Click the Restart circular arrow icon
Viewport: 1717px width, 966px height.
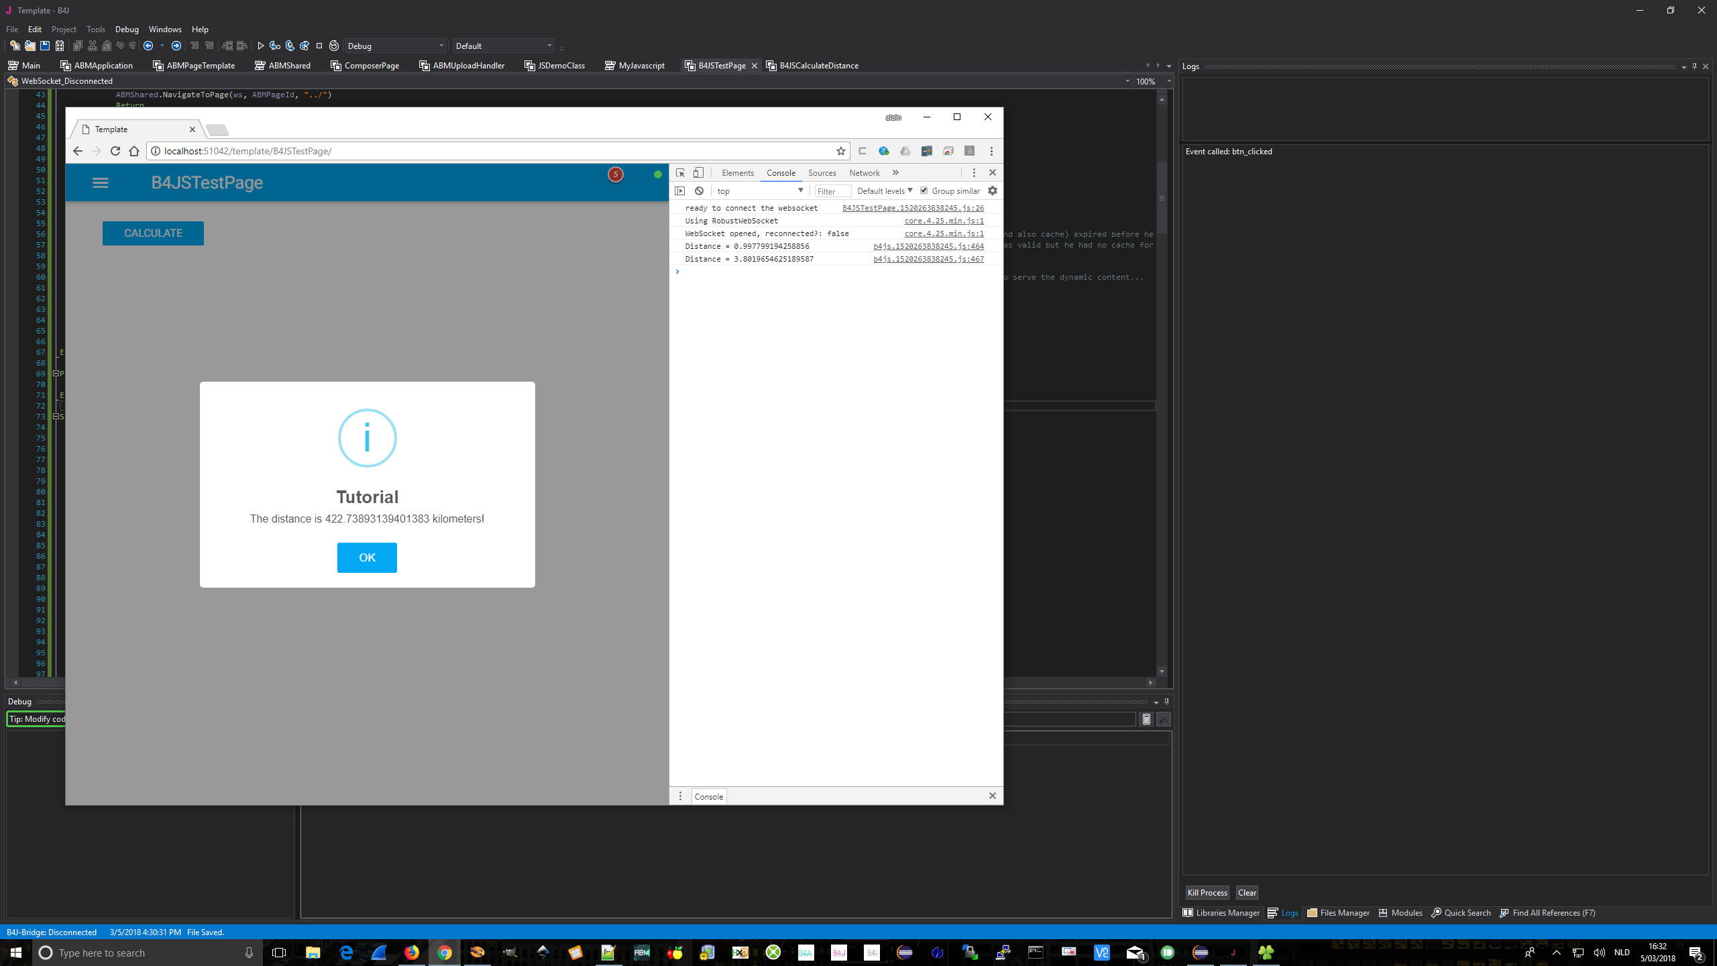334,46
